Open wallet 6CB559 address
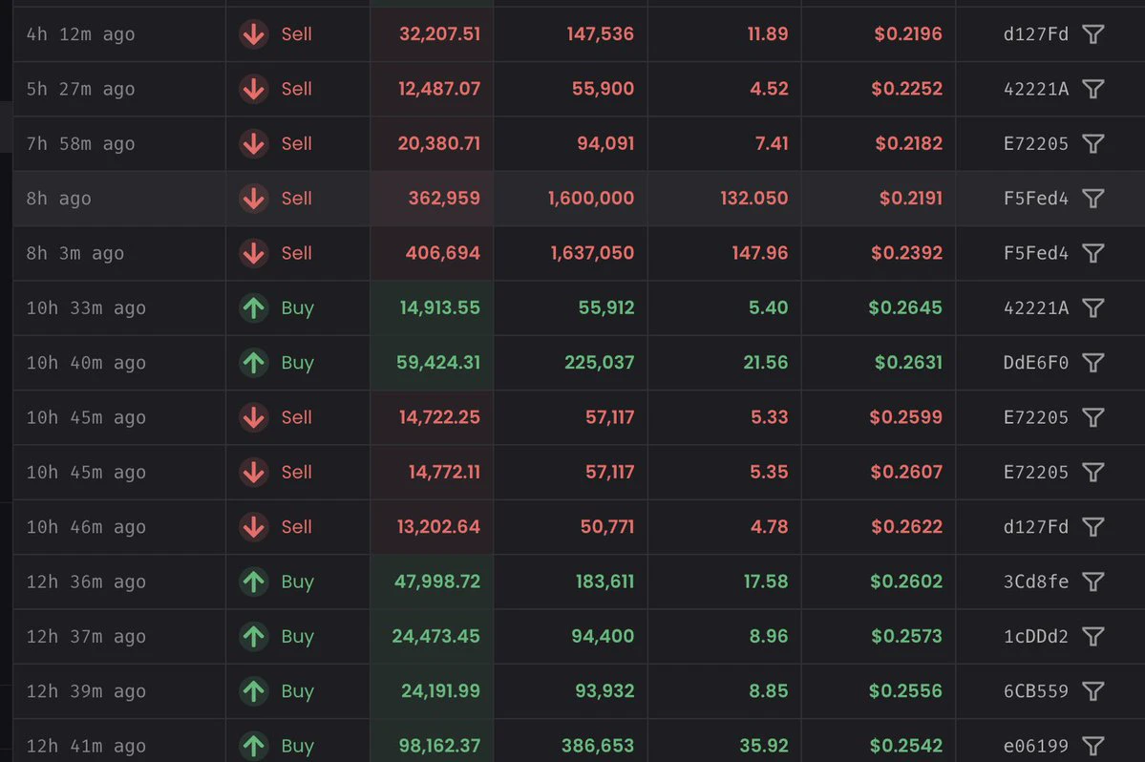Screen dimensions: 1145x762 coord(1035,691)
